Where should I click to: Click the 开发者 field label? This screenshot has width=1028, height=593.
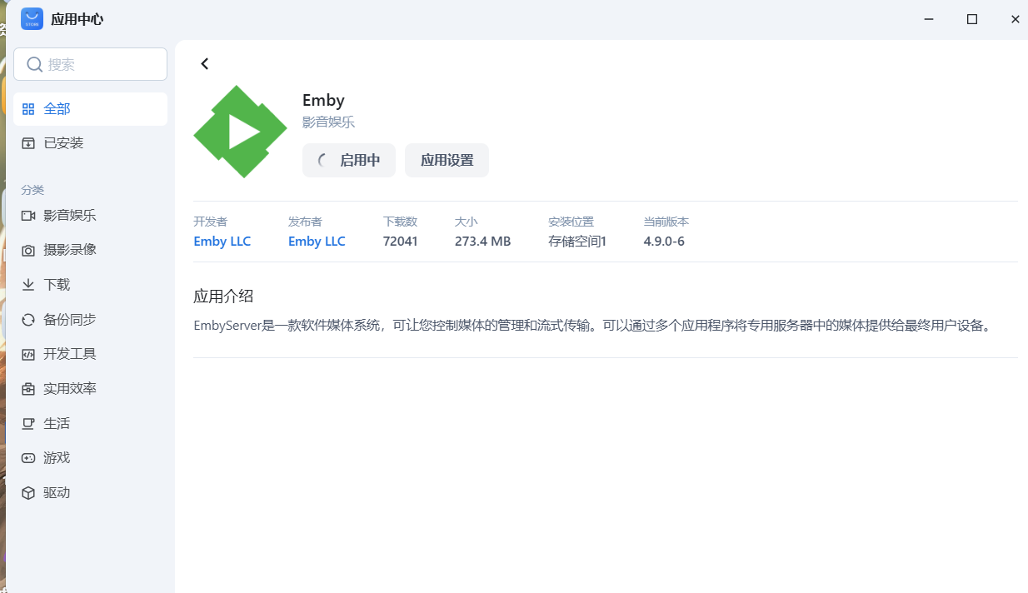[210, 222]
